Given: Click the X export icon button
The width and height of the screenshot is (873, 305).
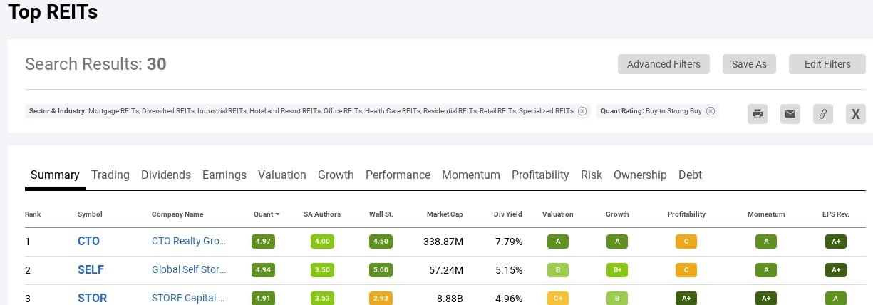Looking at the screenshot, I should pyautogui.click(x=855, y=114).
